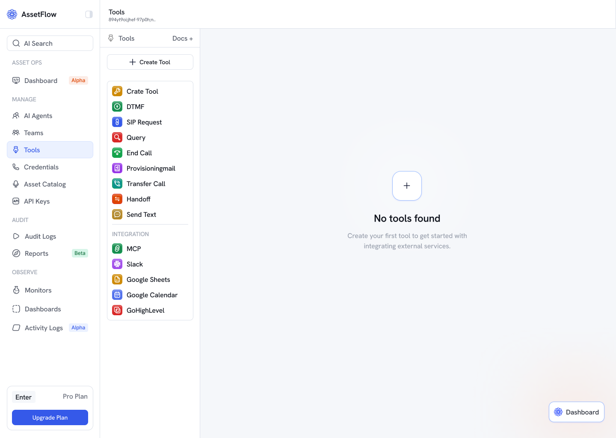Click the No tools found heading
Screen dimensions: 616x438
point(407,218)
